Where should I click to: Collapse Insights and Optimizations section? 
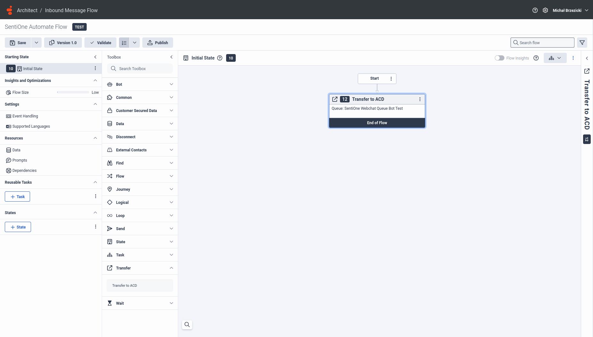coord(95,80)
